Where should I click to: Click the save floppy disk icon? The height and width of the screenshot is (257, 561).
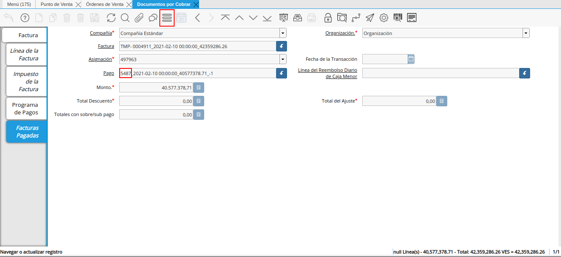[95, 18]
